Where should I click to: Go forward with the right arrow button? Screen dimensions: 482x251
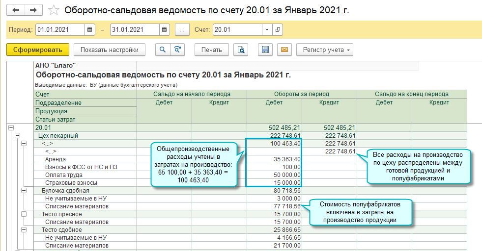[x=33, y=10]
